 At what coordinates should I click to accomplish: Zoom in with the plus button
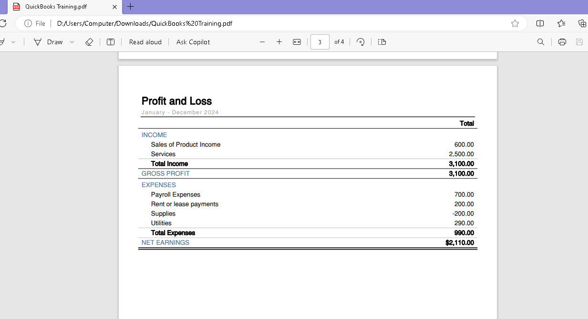pos(279,42)
